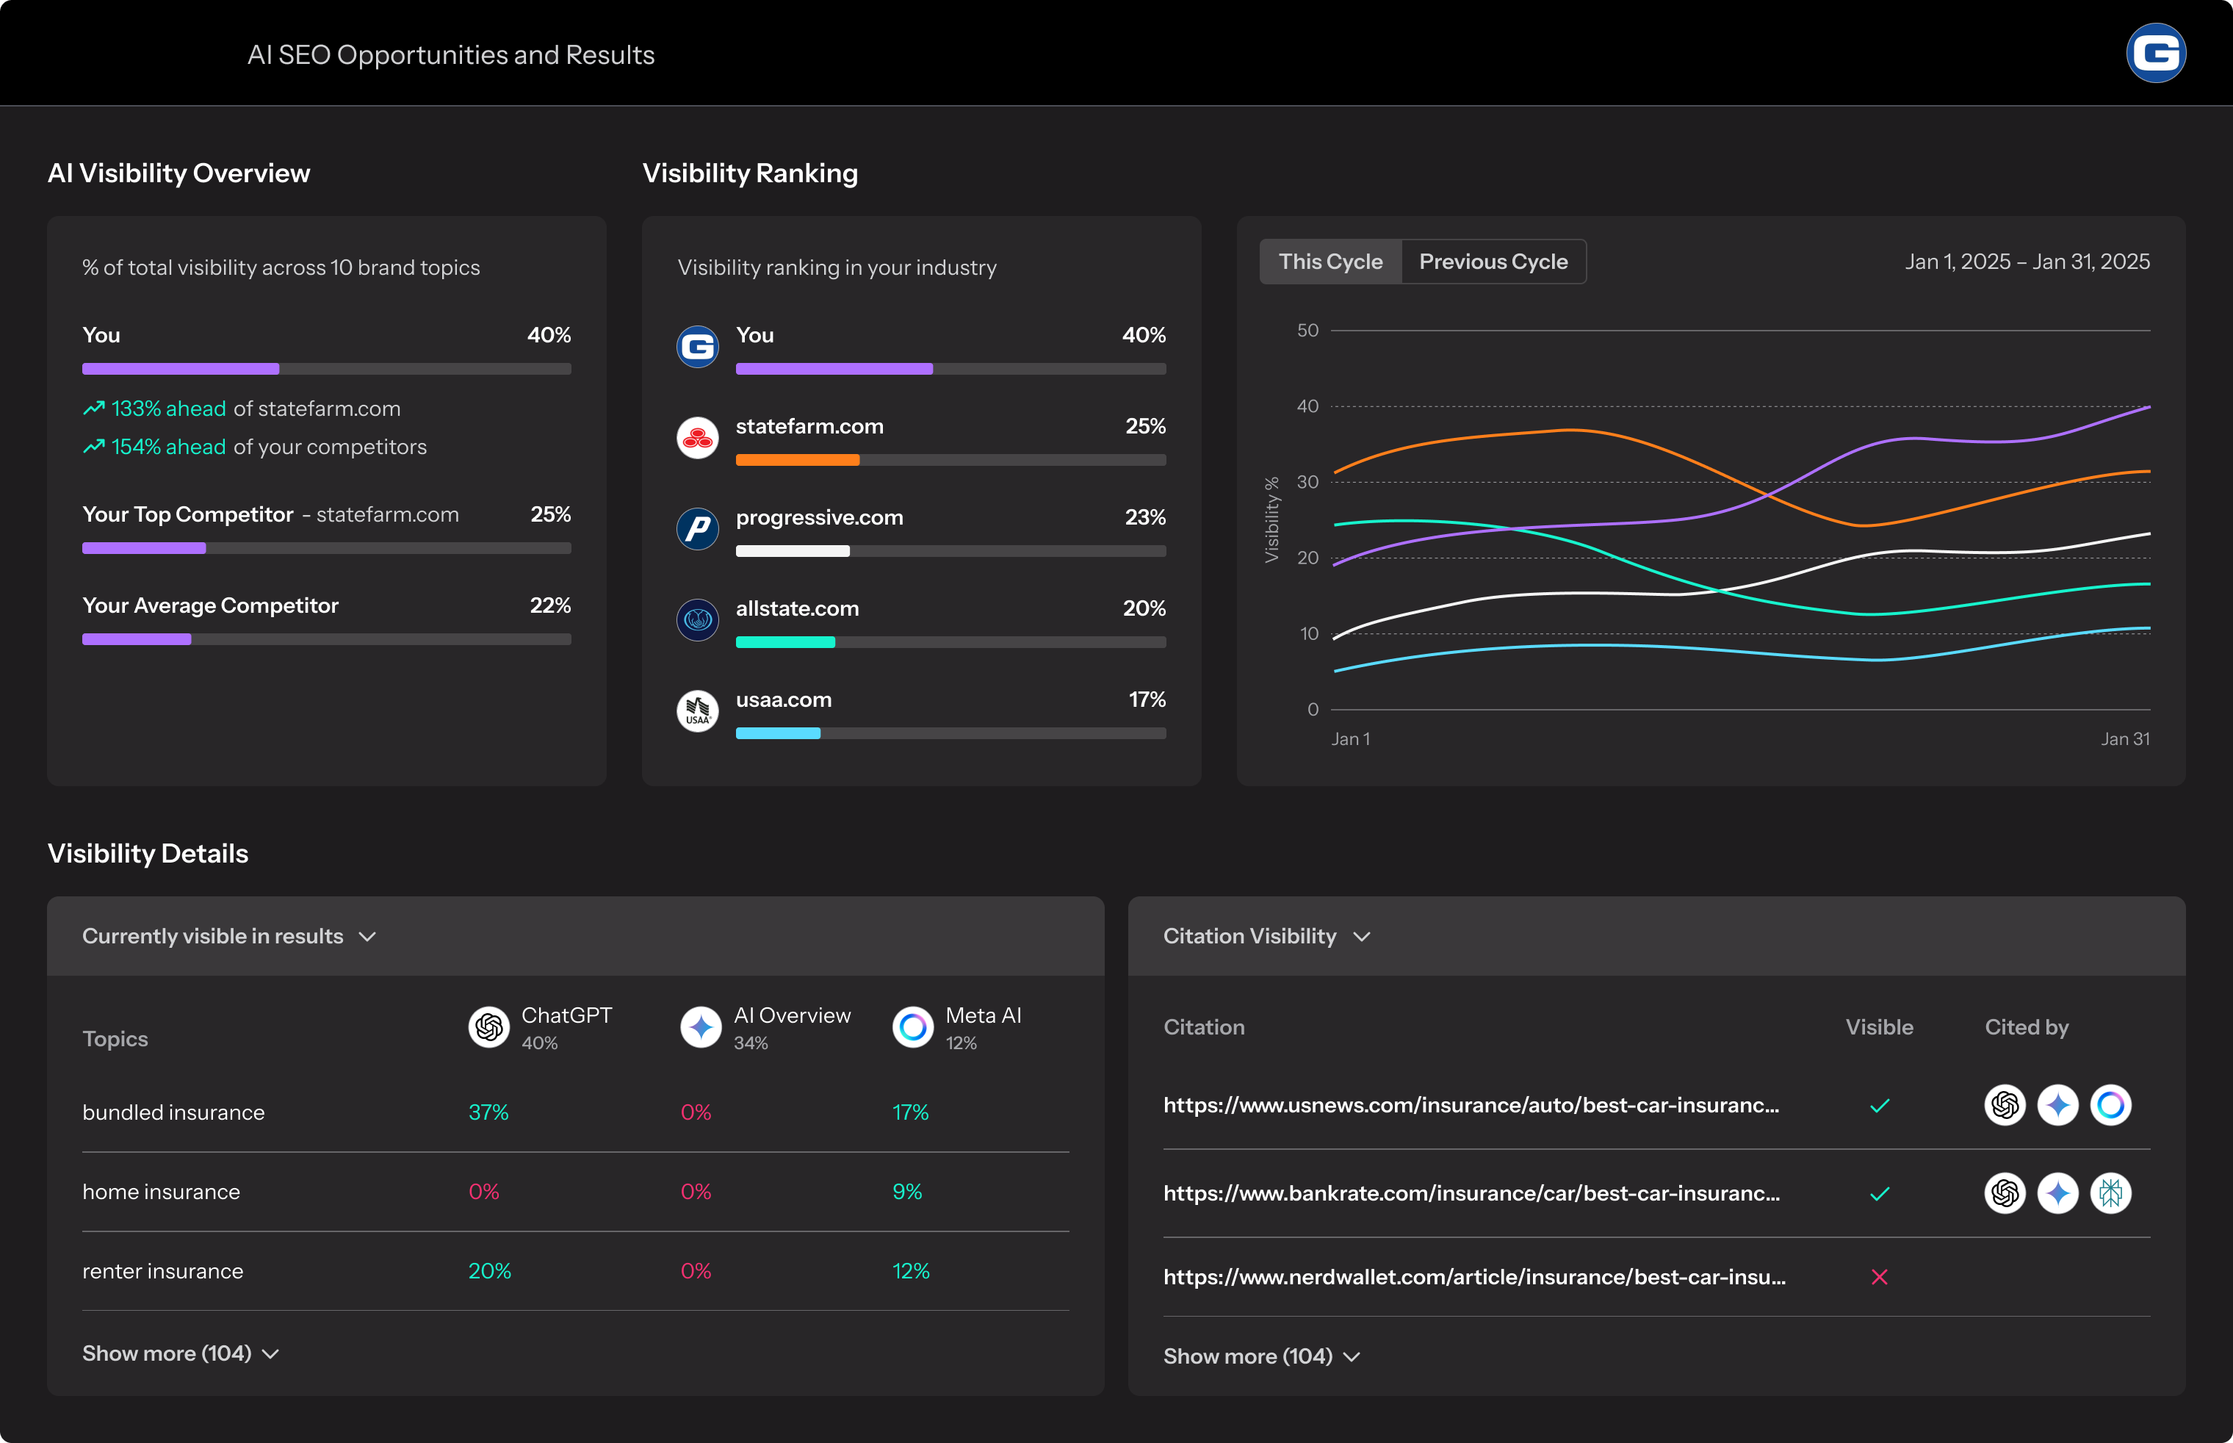The height and width of the screenshot is (1443, 2233).
Task: Click the progressive.com logo icon
Action: (697, 528)
